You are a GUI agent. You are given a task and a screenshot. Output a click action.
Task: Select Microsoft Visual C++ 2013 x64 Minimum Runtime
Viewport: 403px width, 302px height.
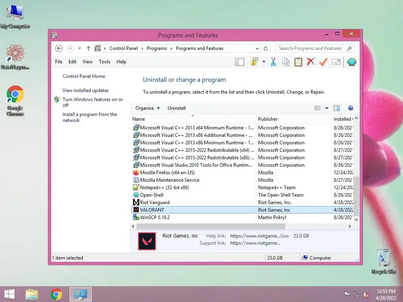(242, 128)
